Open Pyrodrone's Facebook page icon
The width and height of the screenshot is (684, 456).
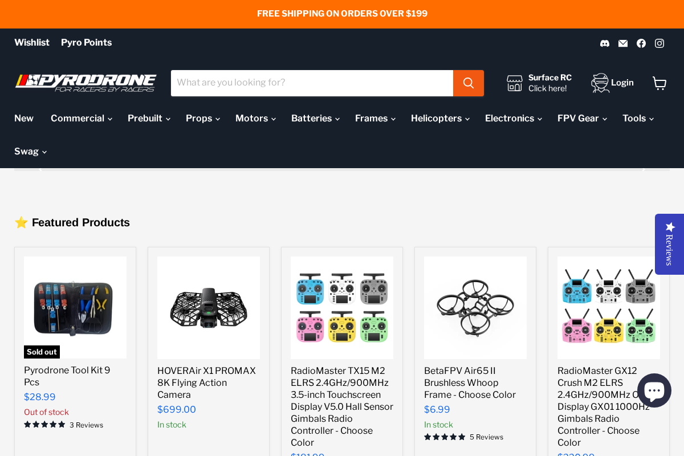coord(641,43)
